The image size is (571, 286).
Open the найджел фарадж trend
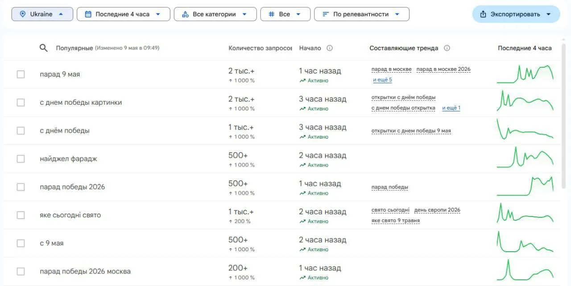(x=68, y=159)
